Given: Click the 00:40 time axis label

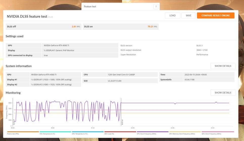Looking at the screenshot, I should pyautogui.click(x=53, y=128).
